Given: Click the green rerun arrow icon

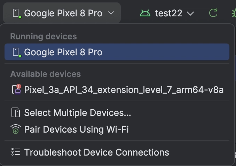Looking at the screenshot, I should click(x=213, y=13).
